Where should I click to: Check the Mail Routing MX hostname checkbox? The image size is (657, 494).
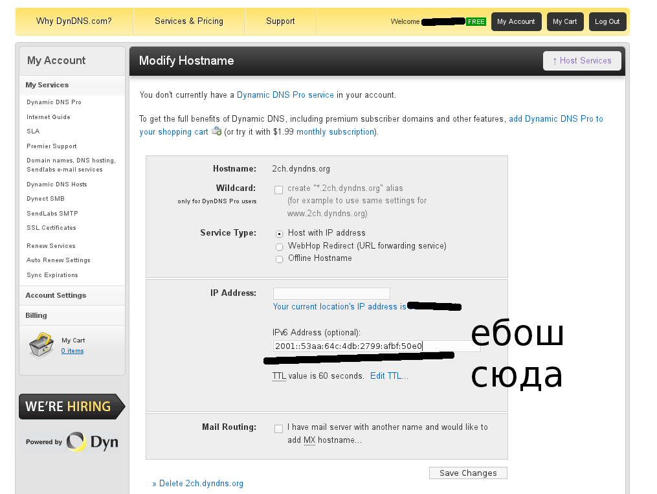click(x=278, y=429)
